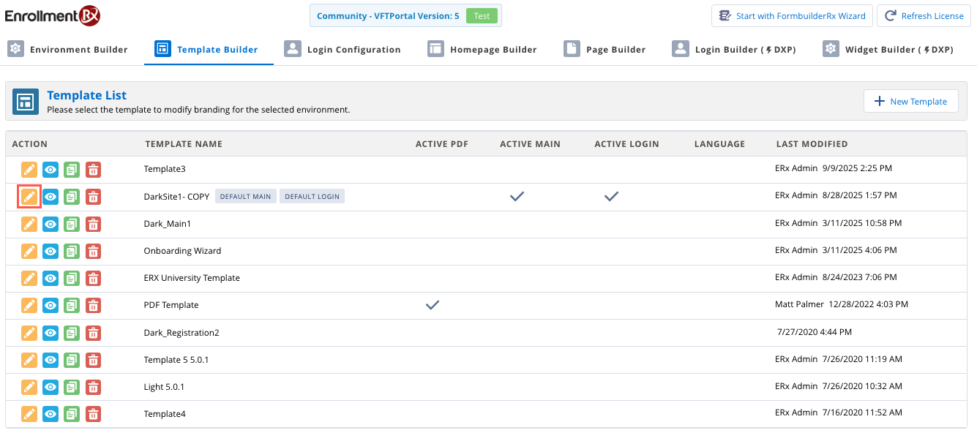Delete the Template3 row
The height and width of the screenshot is (433, 977).
93,170
